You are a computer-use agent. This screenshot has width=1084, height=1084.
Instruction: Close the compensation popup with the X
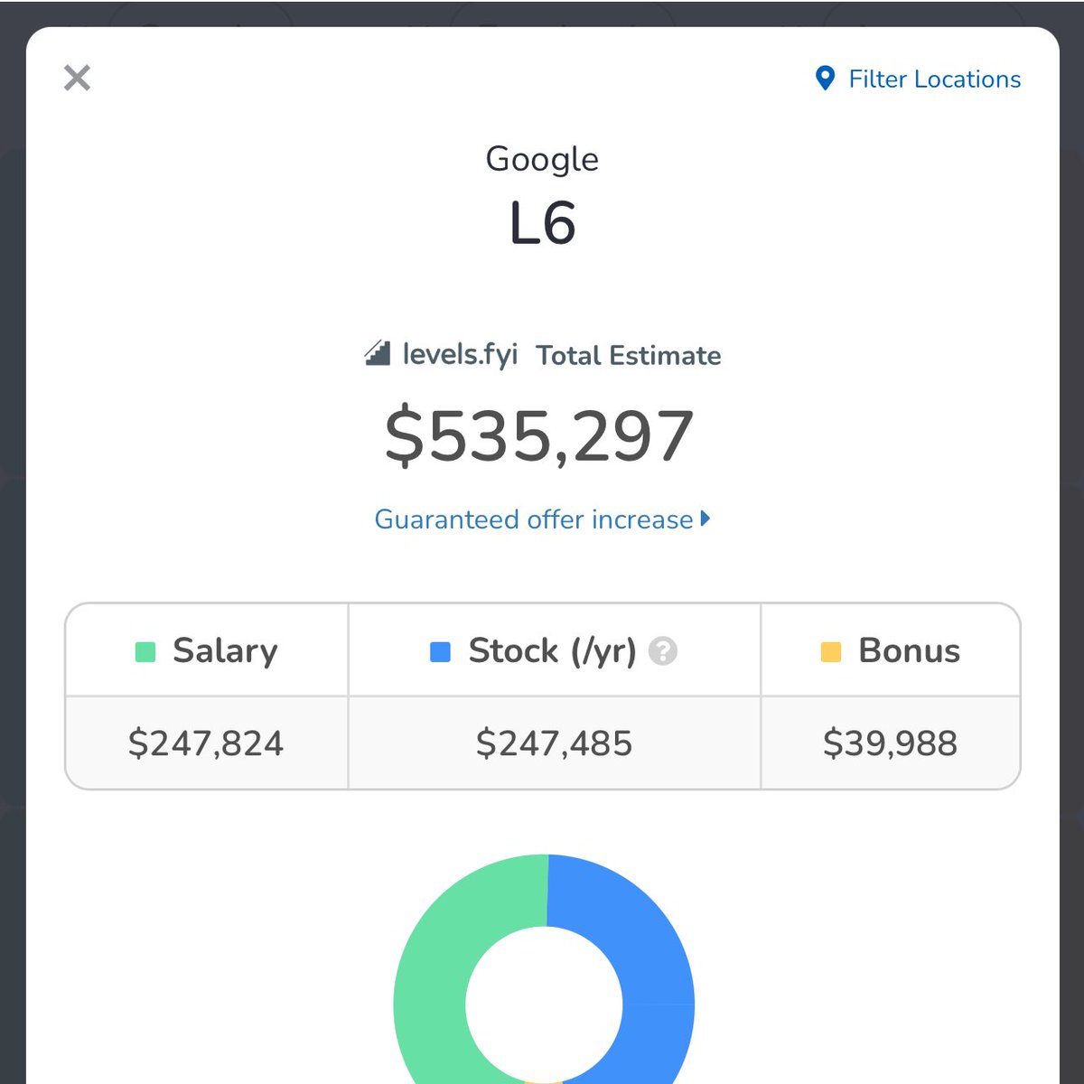tap(78, 78)
